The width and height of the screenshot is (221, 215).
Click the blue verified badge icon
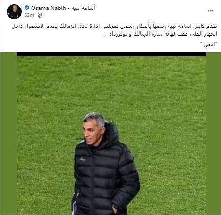27,8
